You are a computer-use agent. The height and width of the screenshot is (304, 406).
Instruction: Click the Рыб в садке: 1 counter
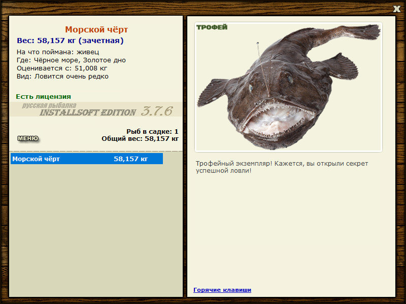(x=152, y=131)
